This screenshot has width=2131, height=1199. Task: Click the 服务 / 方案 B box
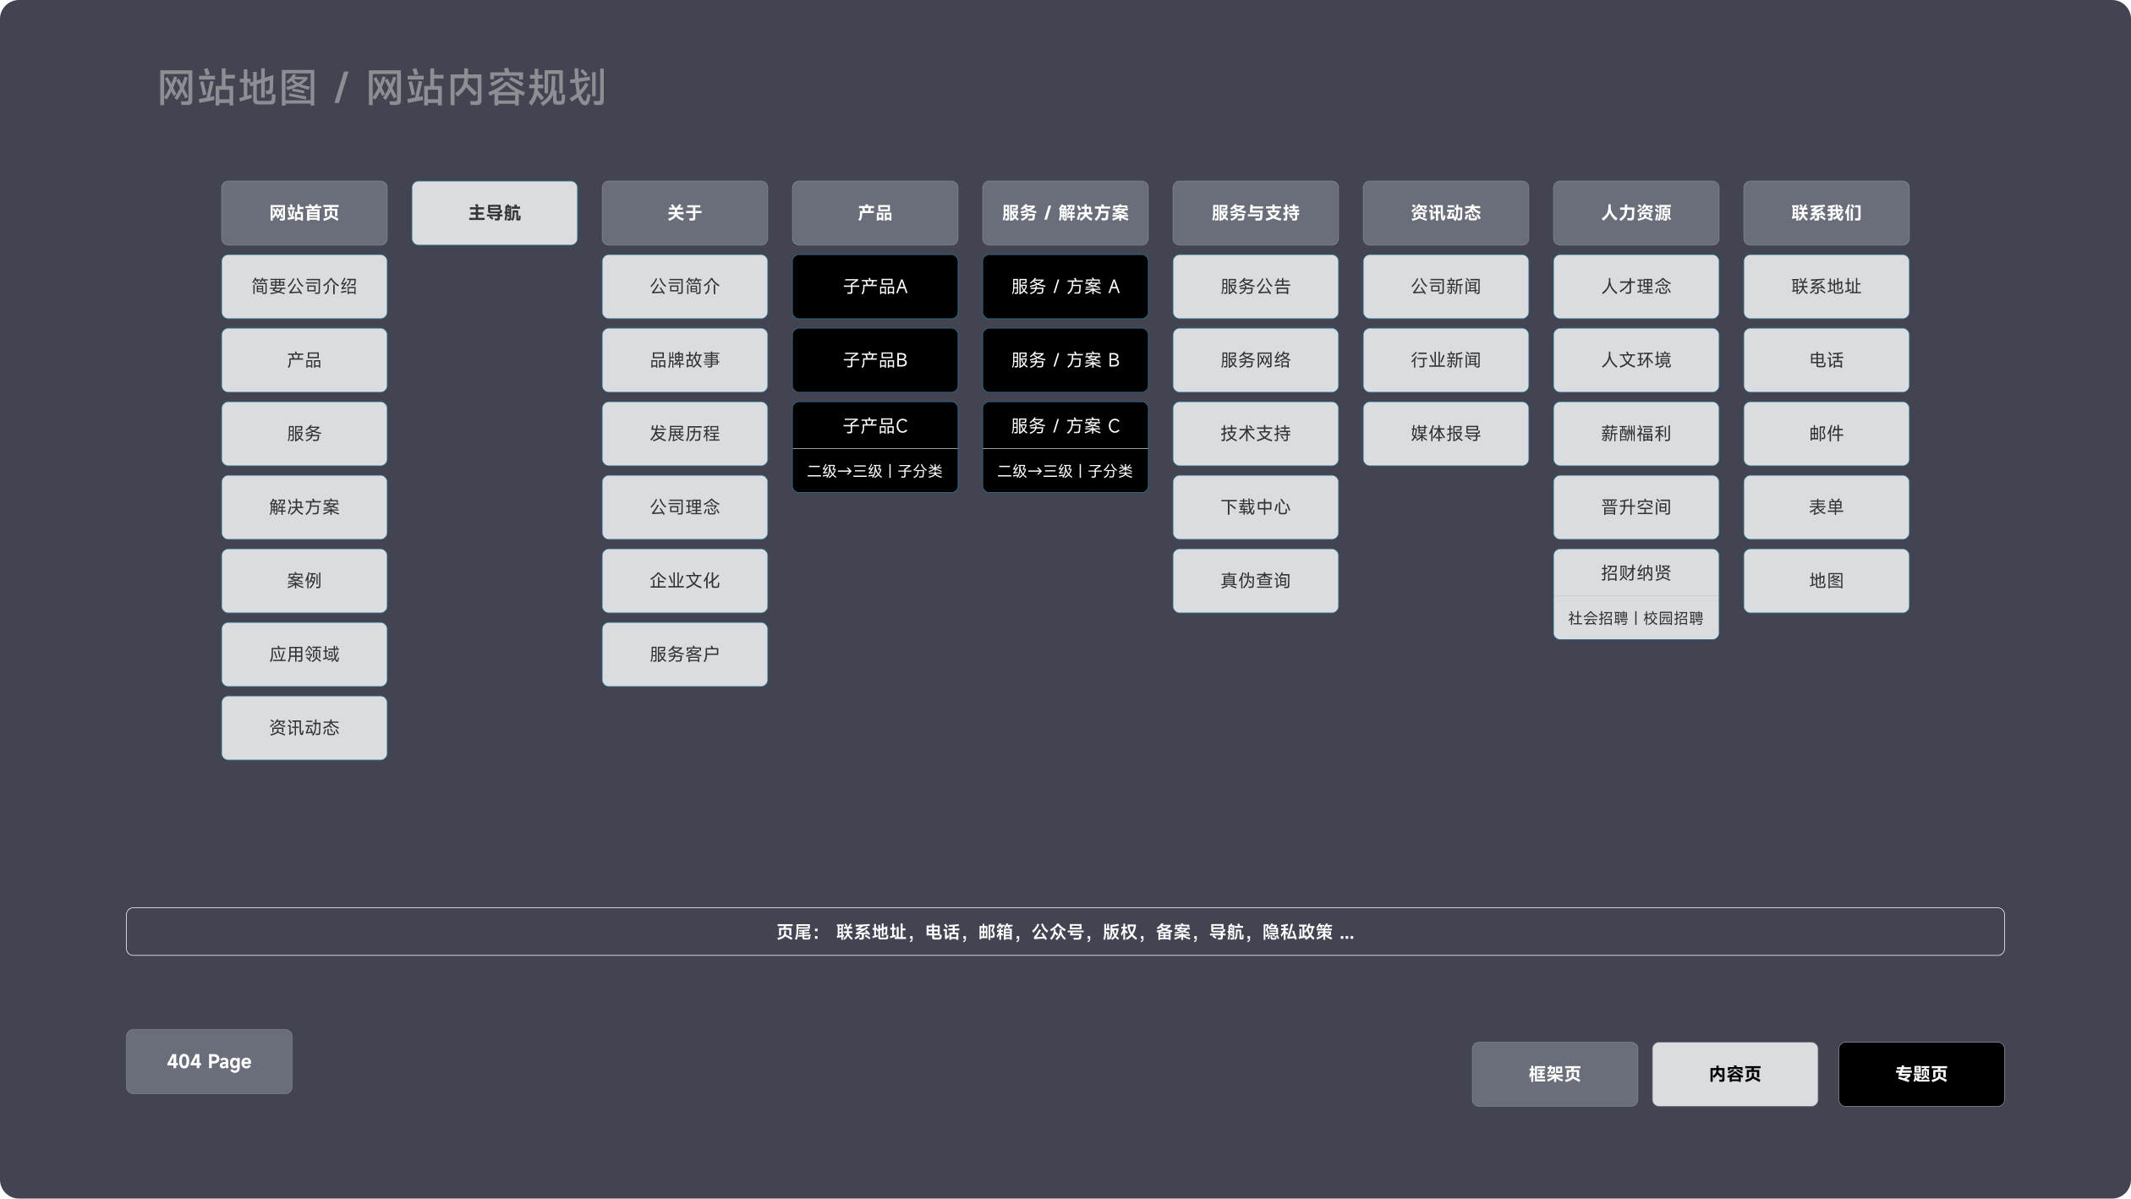[1065, 360]
